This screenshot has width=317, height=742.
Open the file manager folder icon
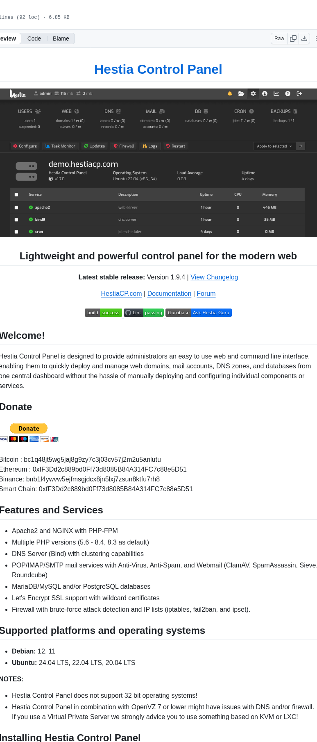(x=241, y=94)
